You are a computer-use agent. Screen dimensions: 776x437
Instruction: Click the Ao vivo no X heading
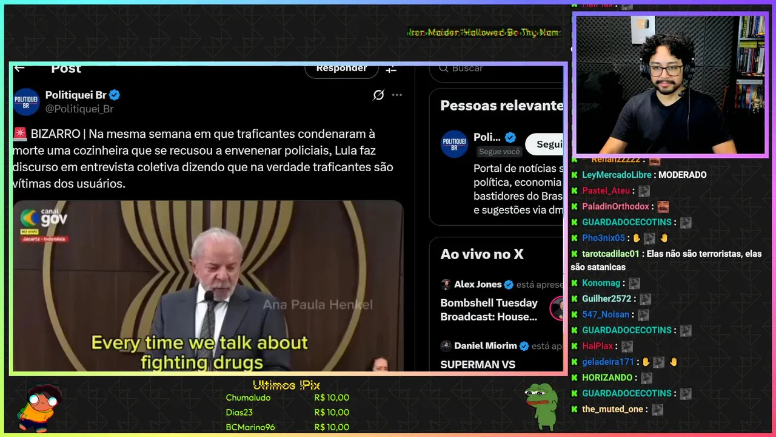[x=482, y=254]
